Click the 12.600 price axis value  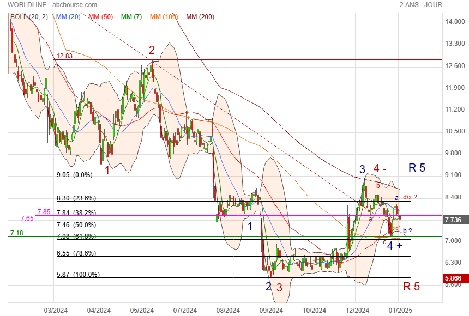455,66
